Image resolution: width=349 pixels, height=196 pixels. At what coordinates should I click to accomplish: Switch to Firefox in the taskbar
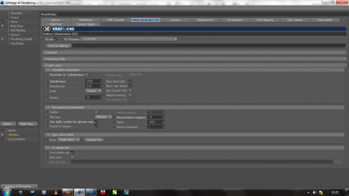pos(68,192)
